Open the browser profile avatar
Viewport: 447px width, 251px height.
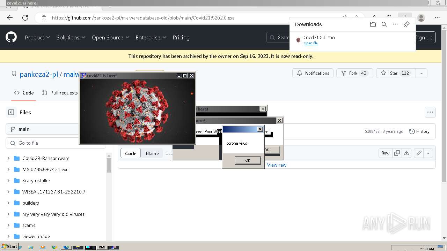(x=421, y=18)
